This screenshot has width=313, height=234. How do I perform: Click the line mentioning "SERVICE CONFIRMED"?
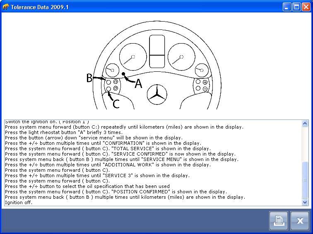(x=120, y=154)
